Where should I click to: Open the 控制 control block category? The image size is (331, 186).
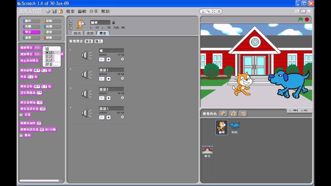point(52,21)
